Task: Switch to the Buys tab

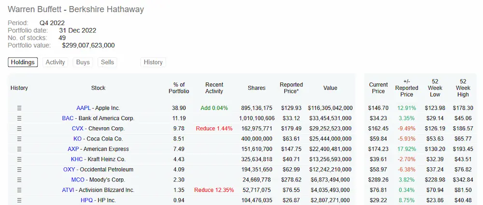Action: coord(83,62)
